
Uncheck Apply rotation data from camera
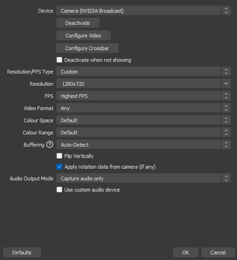pyautogui.click(x=59, y=167)
